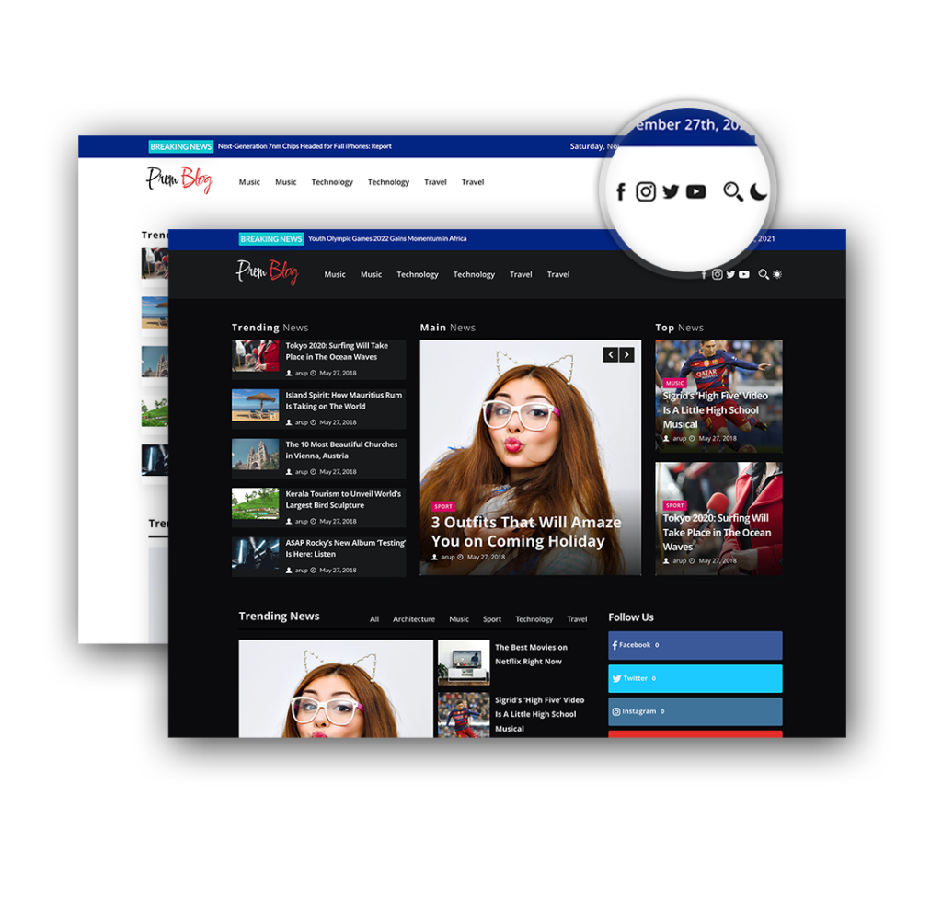Advance to next slide in Main News
This screenshot has width=942, height=911.
pos(626,354)
